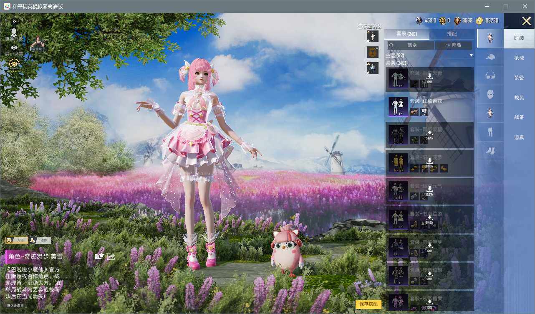Open the 枪械 firearms menu
Image resolution: width=535 pixels, height=314 pixels.
(519, 58)
